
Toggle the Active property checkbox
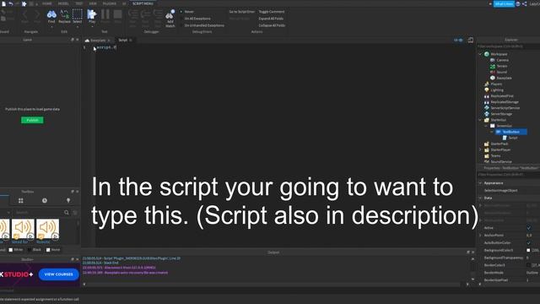click(529, 228)
